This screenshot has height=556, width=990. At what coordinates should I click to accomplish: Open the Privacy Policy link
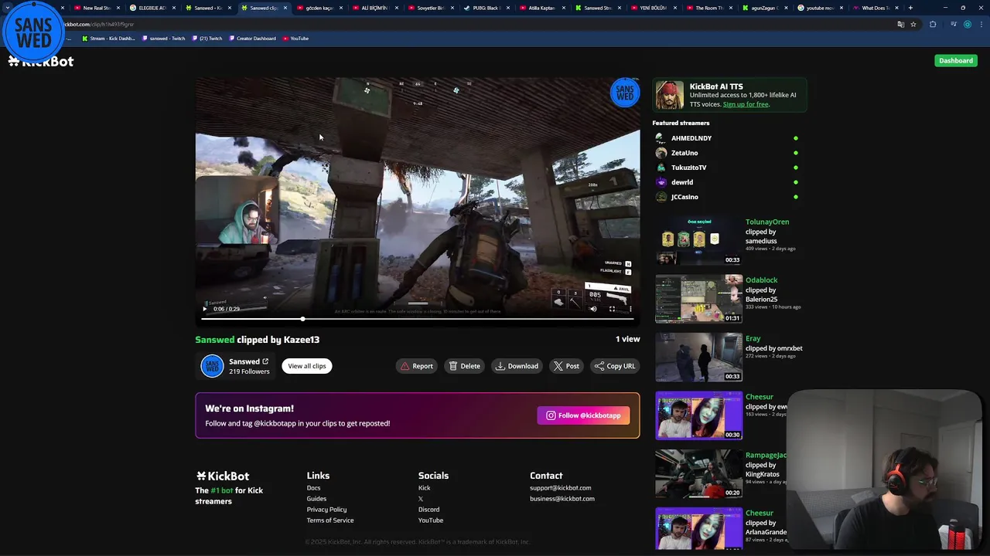pos(326,510)
